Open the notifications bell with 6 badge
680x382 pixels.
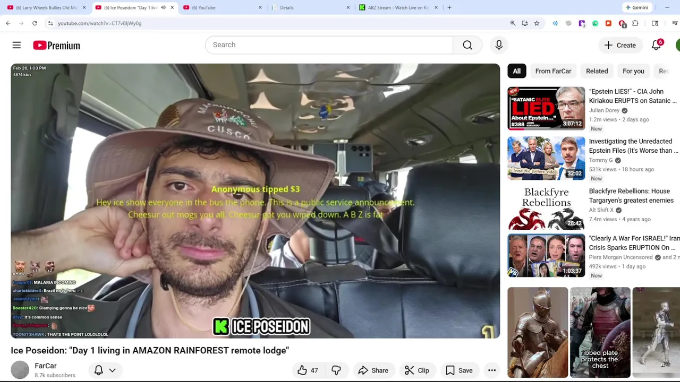coord(657,45)
